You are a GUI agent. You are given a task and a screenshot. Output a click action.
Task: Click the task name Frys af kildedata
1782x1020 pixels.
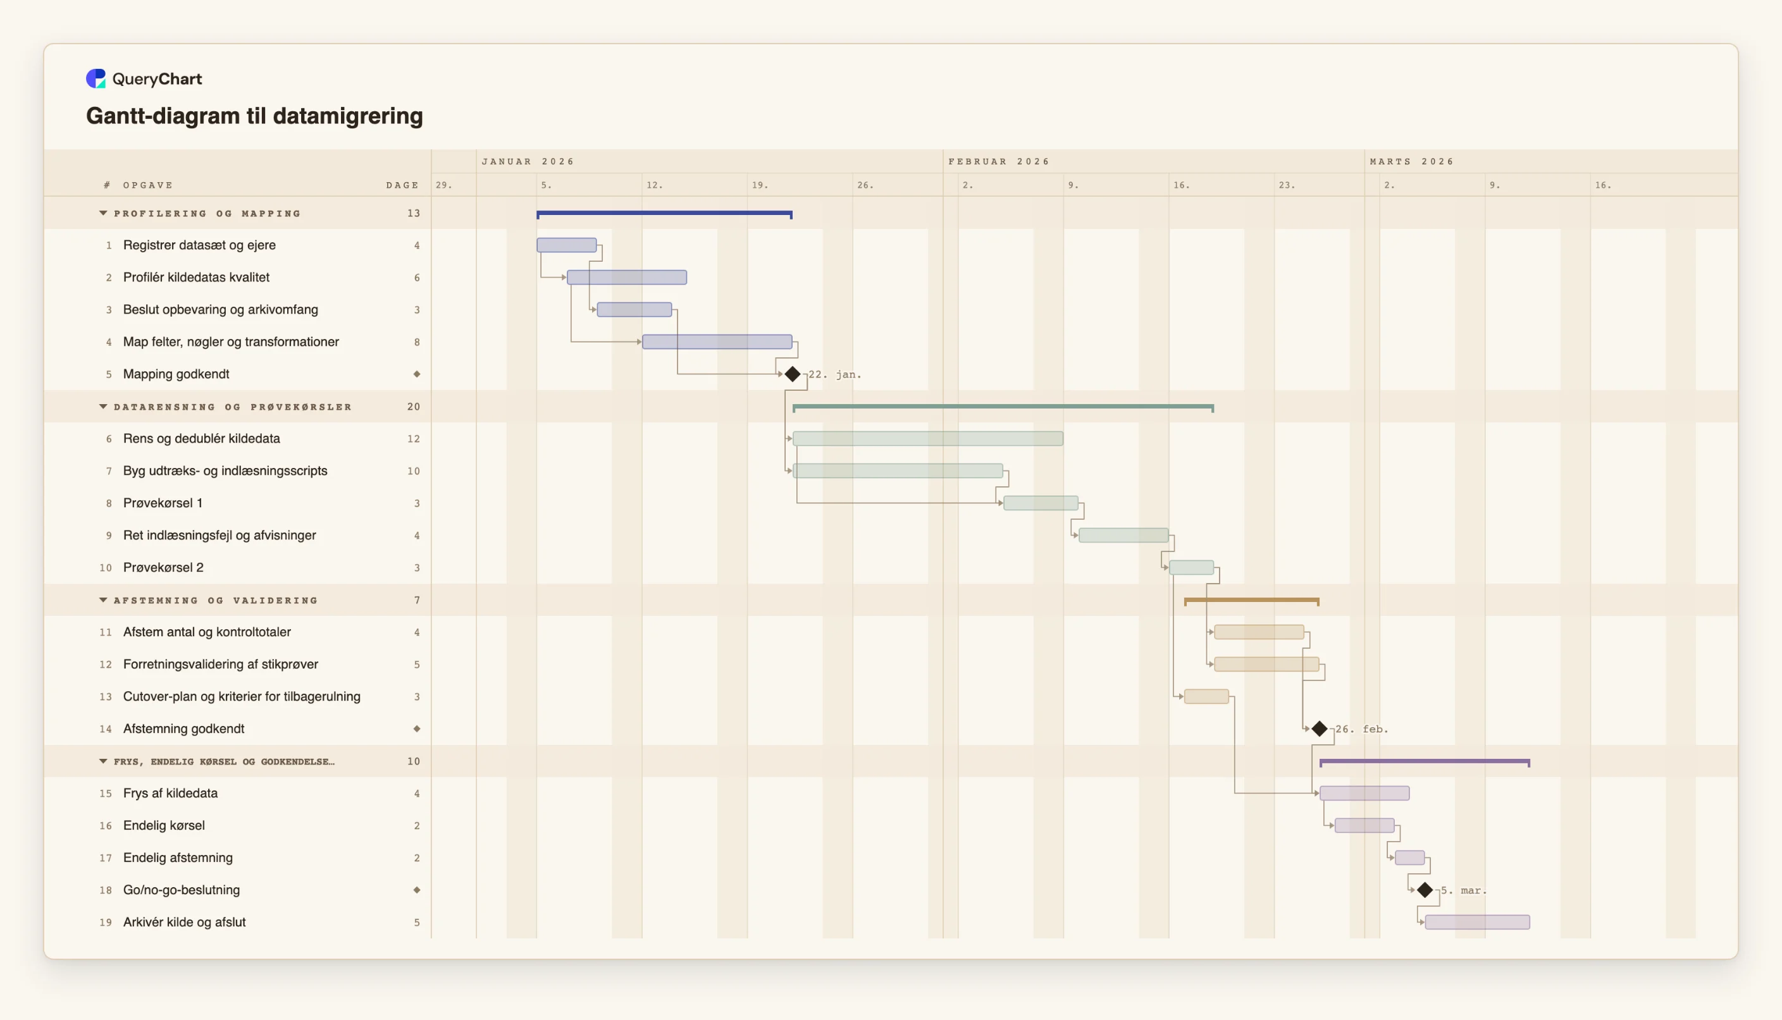171,793
